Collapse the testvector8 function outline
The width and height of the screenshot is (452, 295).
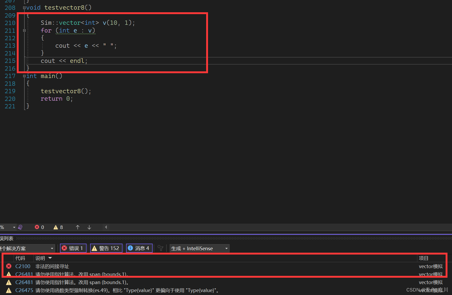tap(24, 8)
